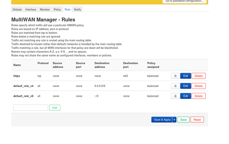229x144 pixels.
Task: Open the Notify tab
Action: click(x=77, y=10)
